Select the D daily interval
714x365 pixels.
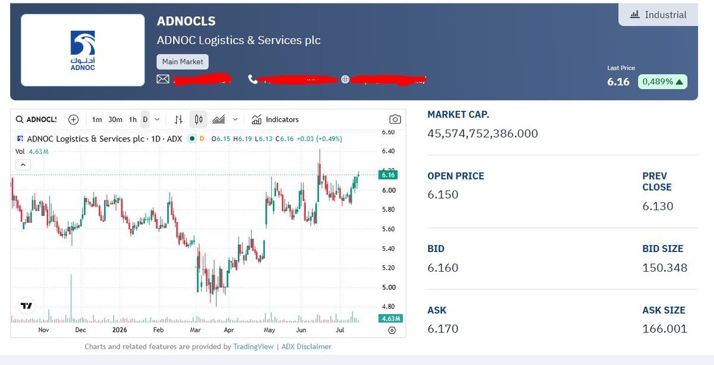pyautogui.click(x=145, y=119)
